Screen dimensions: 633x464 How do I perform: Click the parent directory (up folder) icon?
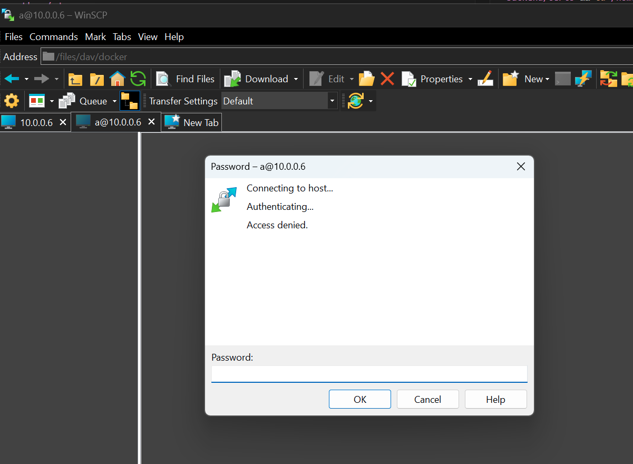75,79
